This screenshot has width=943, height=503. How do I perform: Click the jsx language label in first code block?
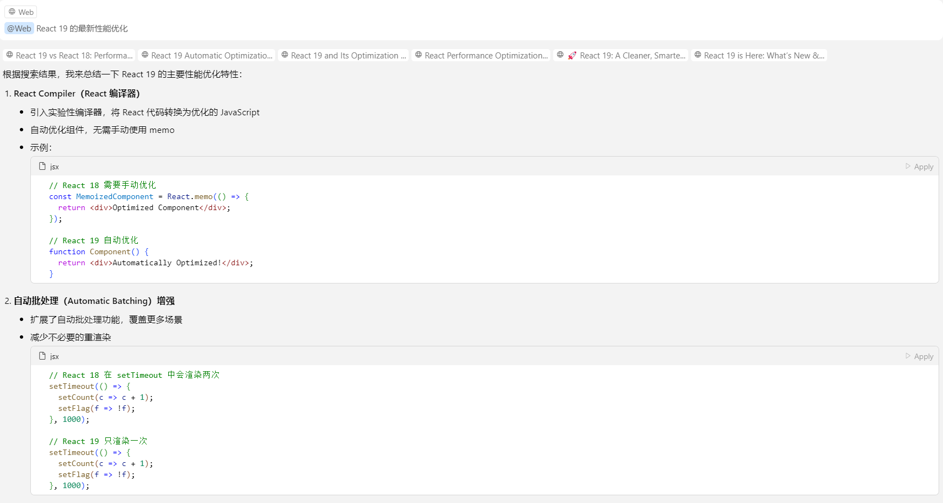(x=54, y=167)
